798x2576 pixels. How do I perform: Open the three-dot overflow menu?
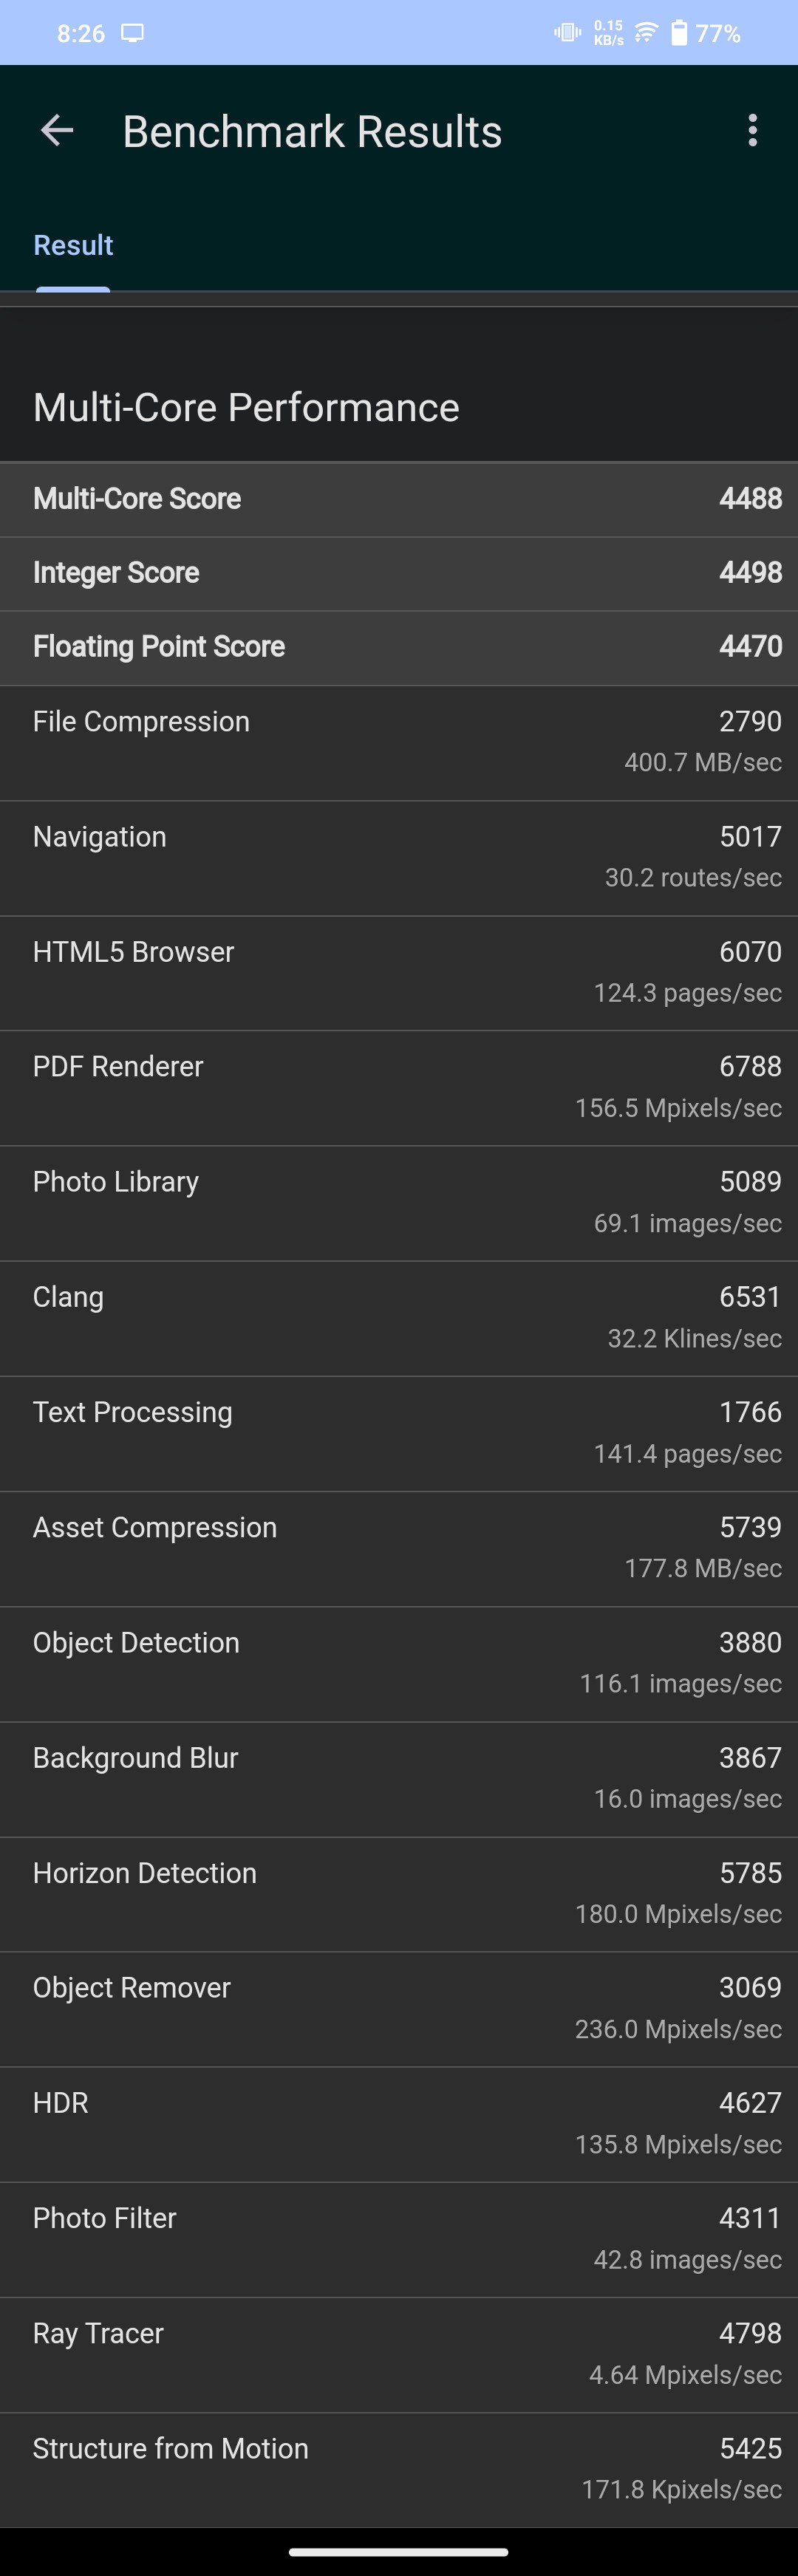coord(752,131)
